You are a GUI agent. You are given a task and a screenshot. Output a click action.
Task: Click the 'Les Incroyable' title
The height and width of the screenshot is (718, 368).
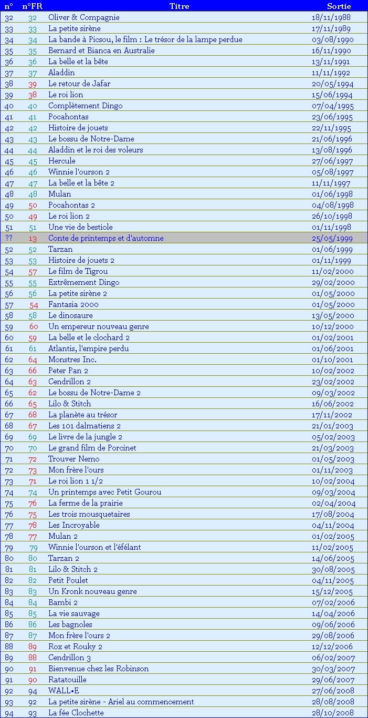74,525
